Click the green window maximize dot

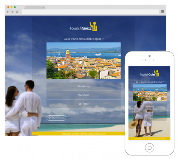click(15, 7)
